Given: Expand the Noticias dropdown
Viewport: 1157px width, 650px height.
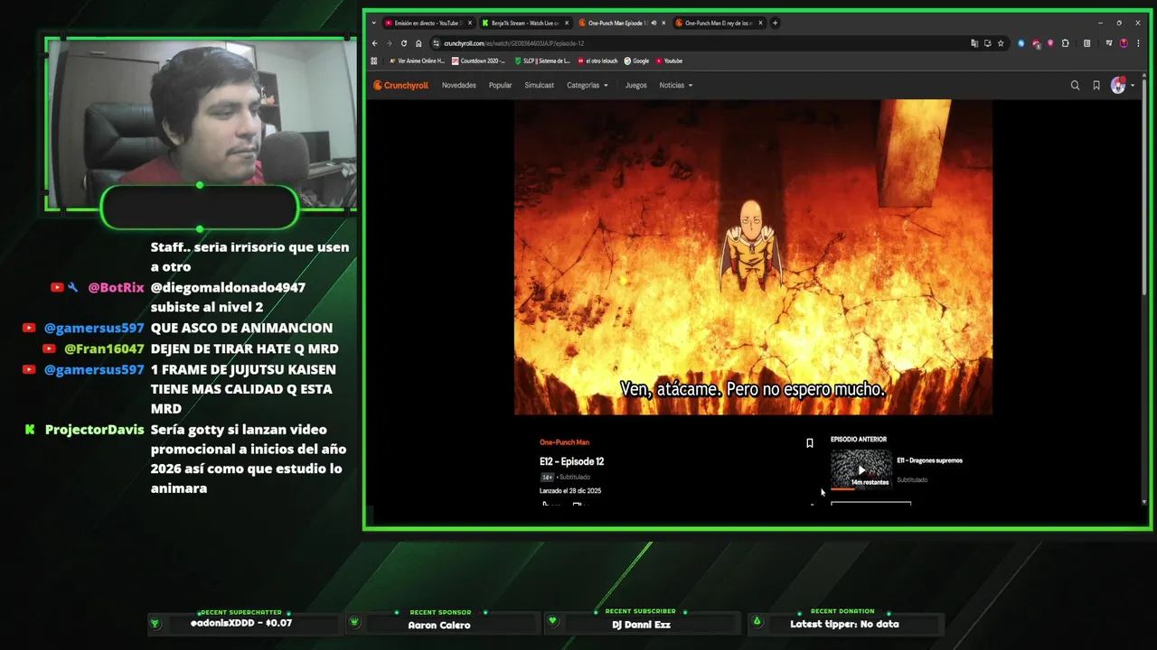Looking at the screenshot, I should 676,85.
